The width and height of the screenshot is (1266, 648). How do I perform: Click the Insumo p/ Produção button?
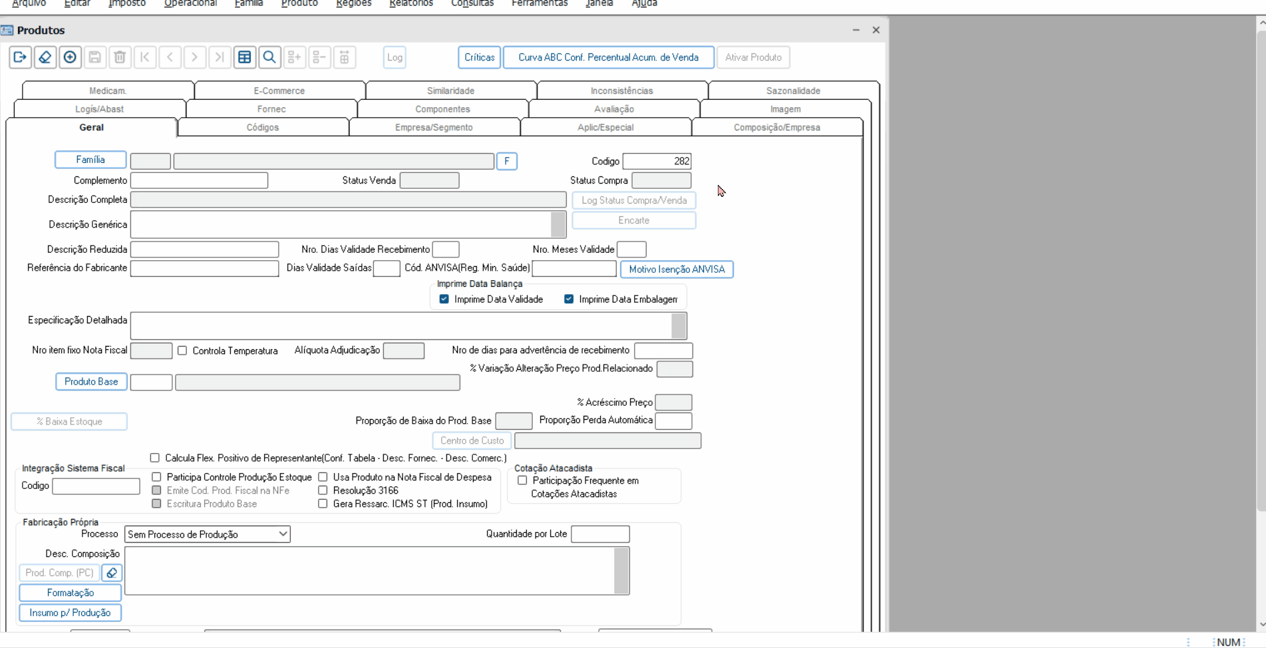coord(71,613)
